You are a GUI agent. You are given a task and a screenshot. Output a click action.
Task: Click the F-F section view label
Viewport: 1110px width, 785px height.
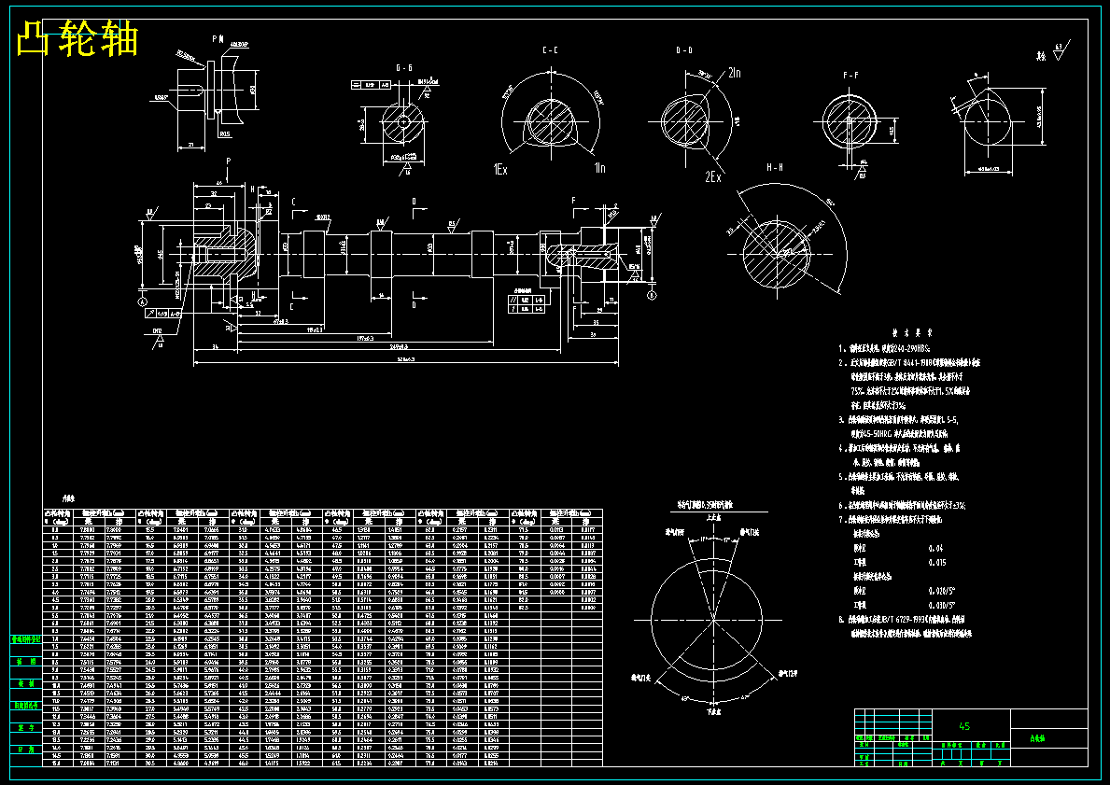point(850,75)
